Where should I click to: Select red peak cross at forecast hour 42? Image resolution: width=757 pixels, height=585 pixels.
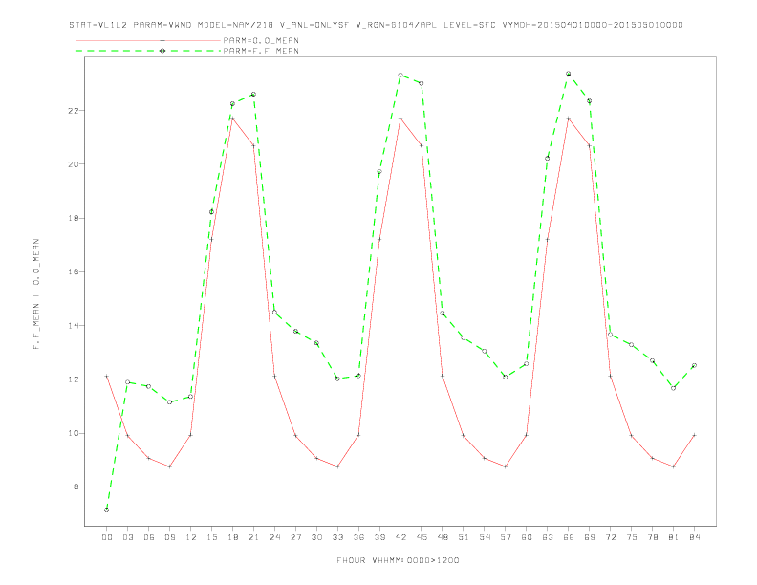(x=400, y=119)
